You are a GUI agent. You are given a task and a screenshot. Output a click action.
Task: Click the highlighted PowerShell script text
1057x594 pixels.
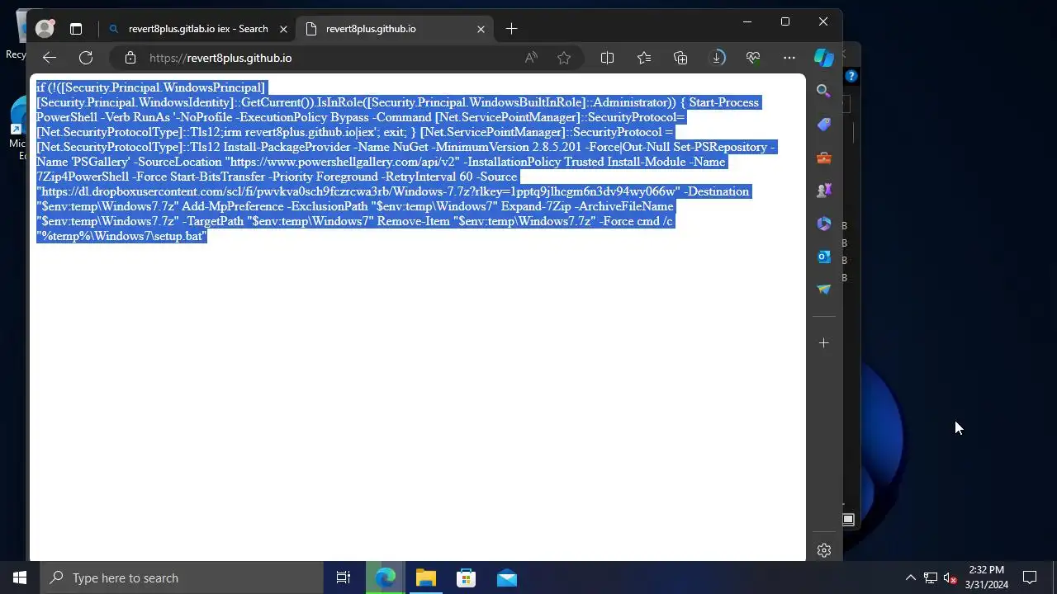coord(405,162)
